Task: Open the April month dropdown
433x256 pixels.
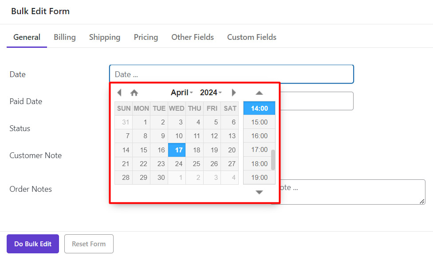Action: point(181,93)
